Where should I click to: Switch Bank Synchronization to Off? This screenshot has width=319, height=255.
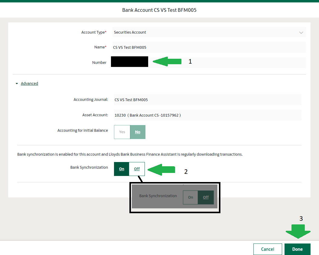click(x=137, y=169)
